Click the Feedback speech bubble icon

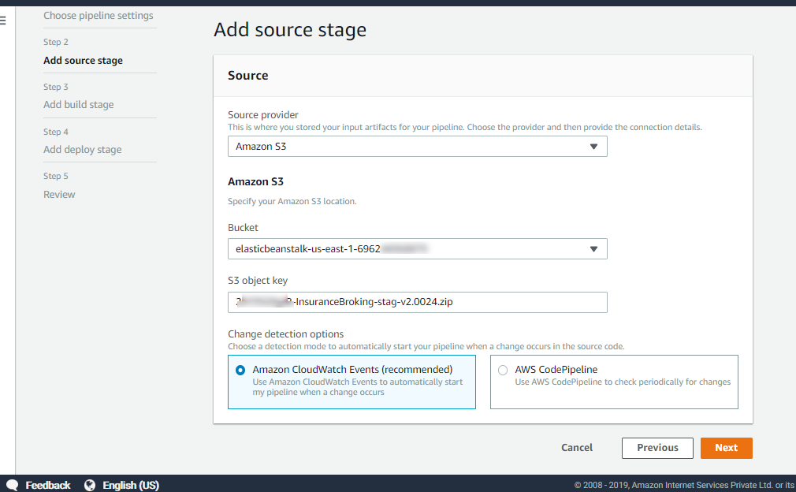(12, 485)
